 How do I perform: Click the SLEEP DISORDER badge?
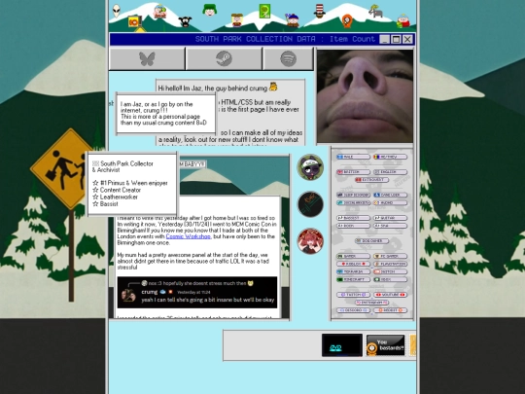click(x=353, y=195)
